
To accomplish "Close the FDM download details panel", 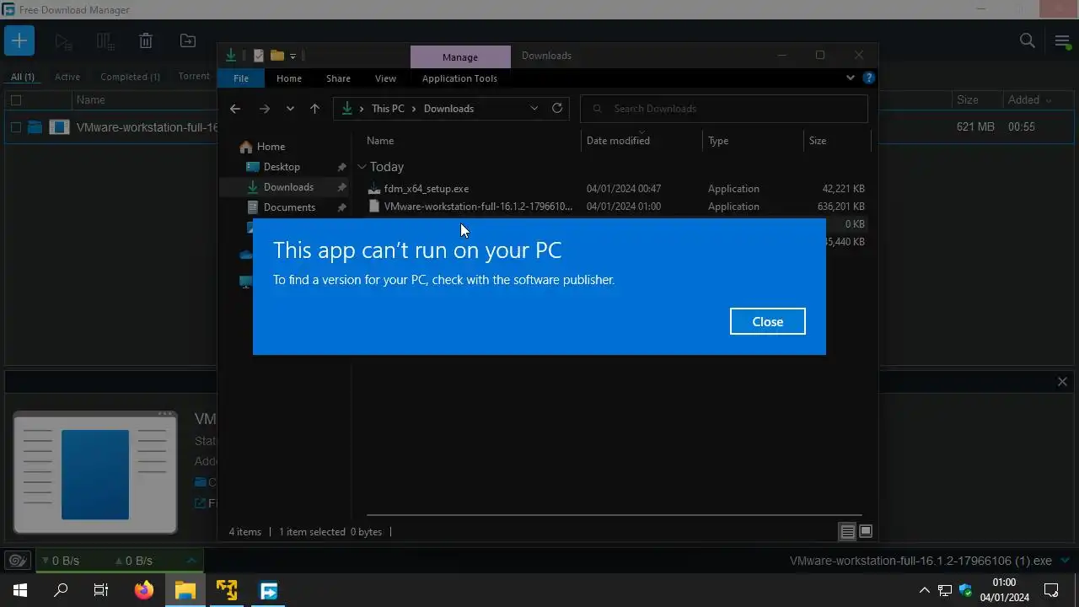I will pos(1062,382).
